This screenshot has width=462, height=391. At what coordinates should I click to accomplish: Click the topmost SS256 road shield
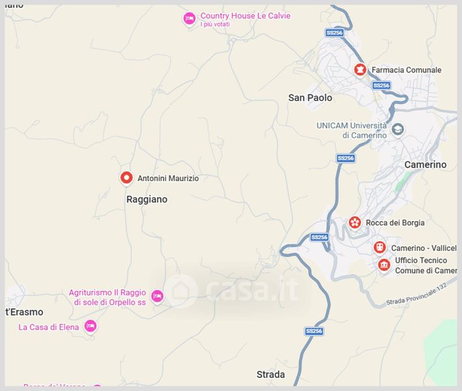point(335,33)
